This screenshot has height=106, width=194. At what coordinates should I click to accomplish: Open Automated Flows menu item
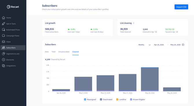coord(13,30)
